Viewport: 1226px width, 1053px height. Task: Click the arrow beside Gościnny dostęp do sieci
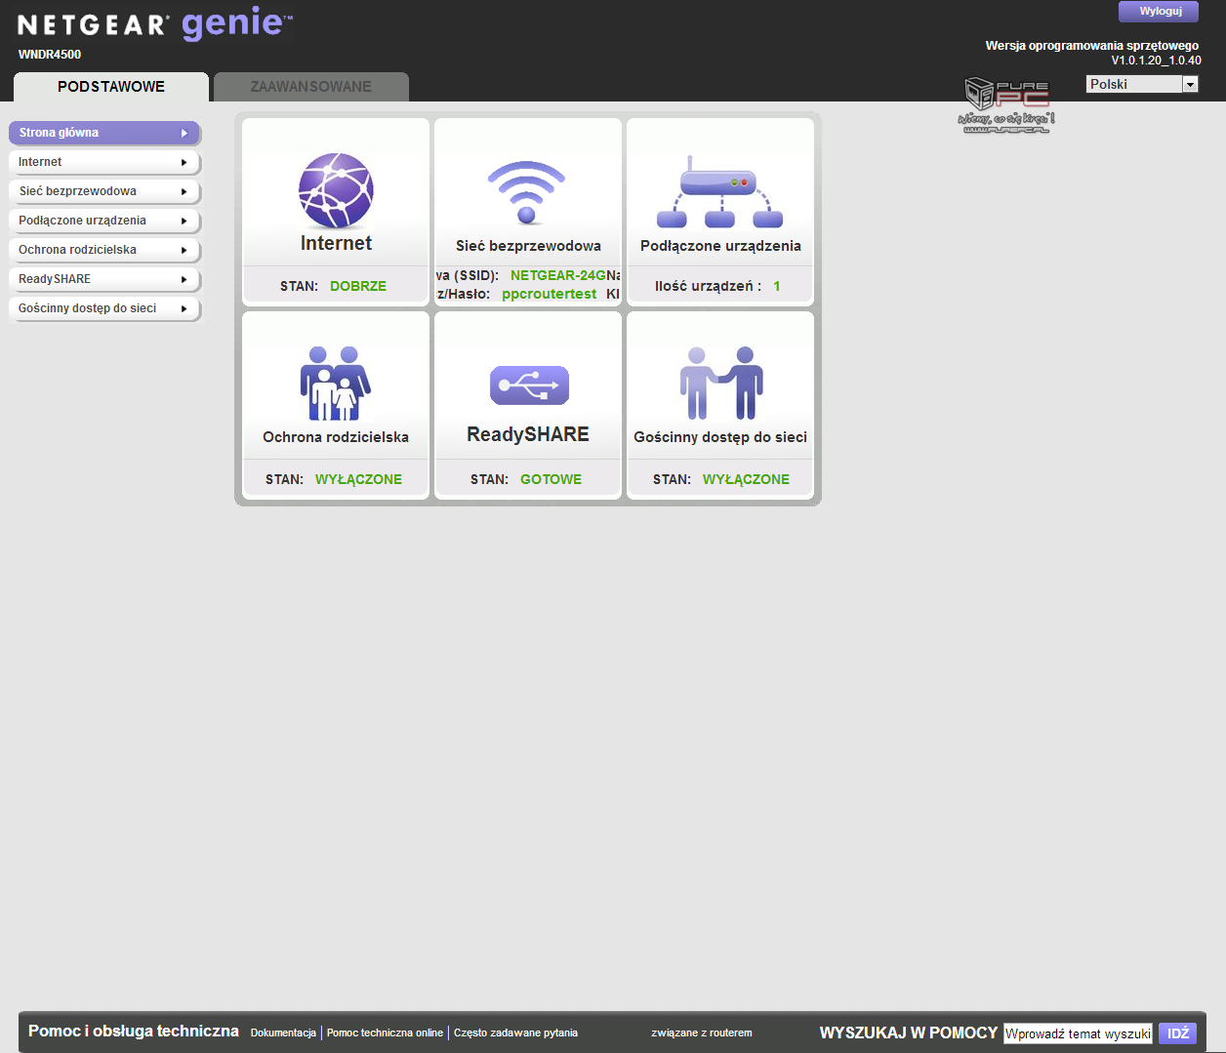click(184, 308)
